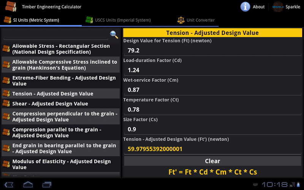This screenshot has height=190, width=304.
Task: Click the yellow Tension - Adjusted Design Value header
Action: [212, 33]
